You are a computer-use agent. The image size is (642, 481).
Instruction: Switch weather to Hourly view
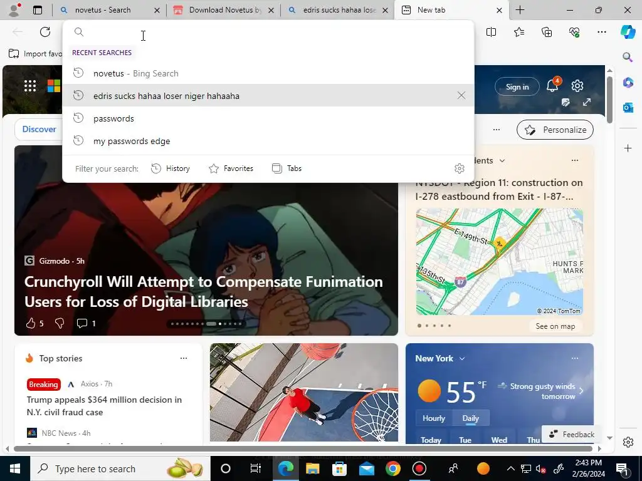point(434,418)
